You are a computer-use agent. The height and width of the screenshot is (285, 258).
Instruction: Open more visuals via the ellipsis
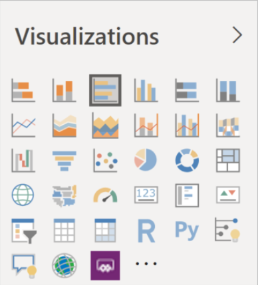point(146,264)
